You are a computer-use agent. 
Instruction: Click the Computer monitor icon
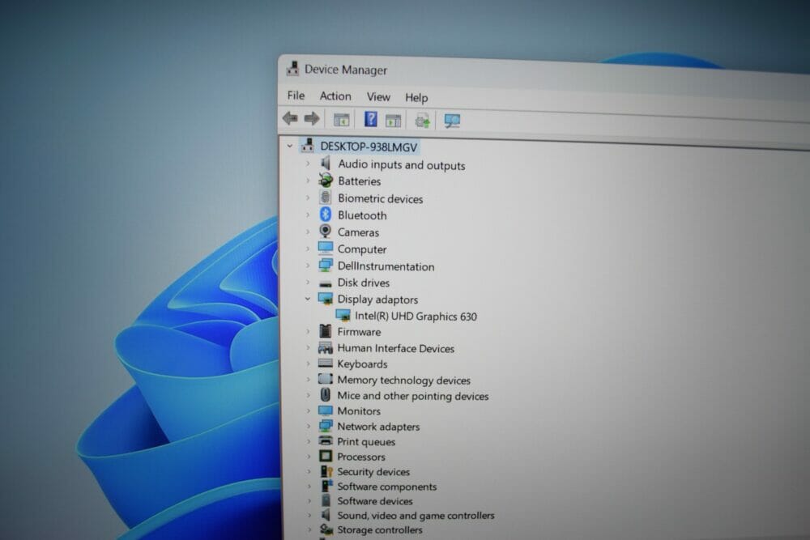pyautogui.click(x=326, y=248)
